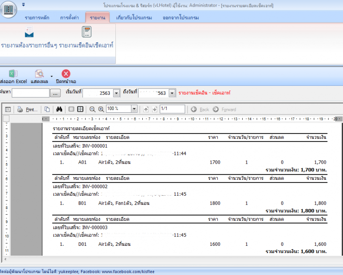Screen dimensions: 343x275
Task: Open the room/other items report (รายงานห้อง/รายการอื่นๆ)
Action: point(29,38)
